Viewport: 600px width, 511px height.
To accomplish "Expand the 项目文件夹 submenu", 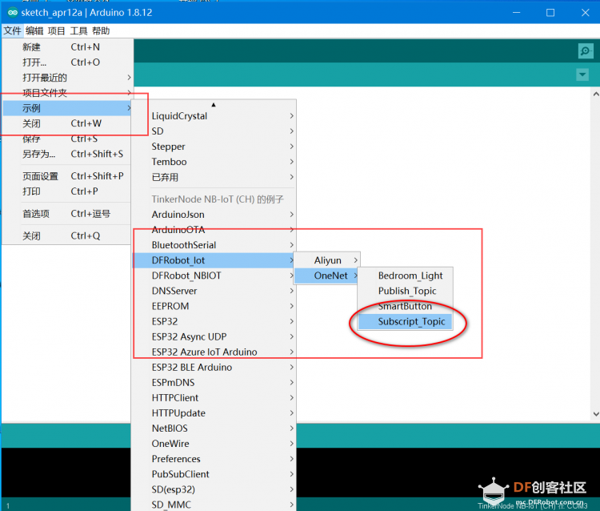I will click(x=67, y=93).
